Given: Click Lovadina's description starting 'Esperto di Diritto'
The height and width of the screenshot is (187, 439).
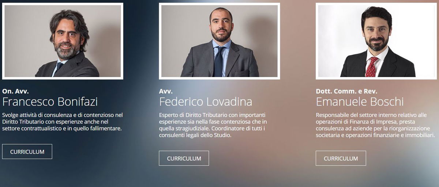Looking at the screenshot, I should click(214, 125).
